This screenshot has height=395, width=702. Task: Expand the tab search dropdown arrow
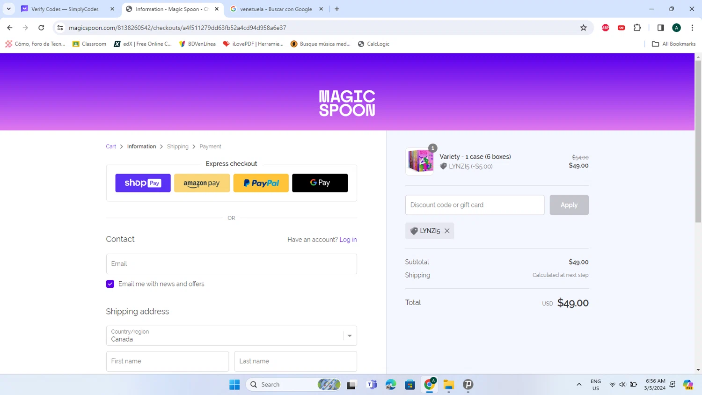pos(8,9)
